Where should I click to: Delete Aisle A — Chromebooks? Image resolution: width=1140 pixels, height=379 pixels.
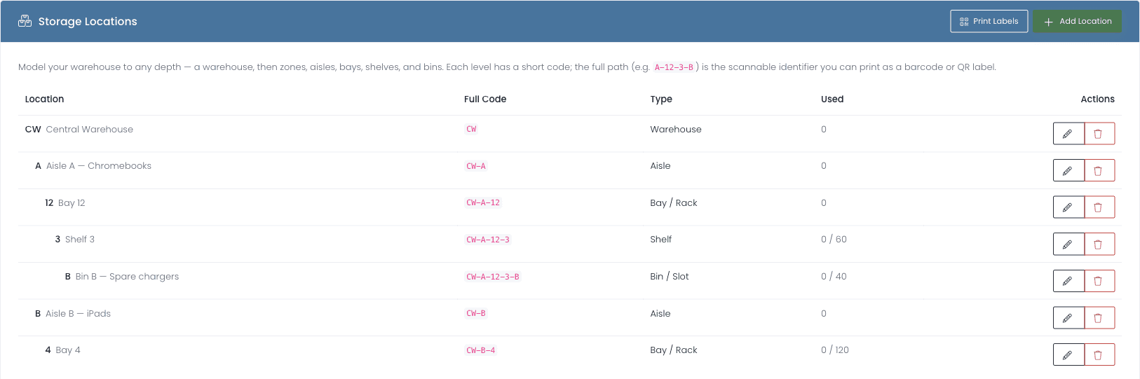(x=1099, y=170)
